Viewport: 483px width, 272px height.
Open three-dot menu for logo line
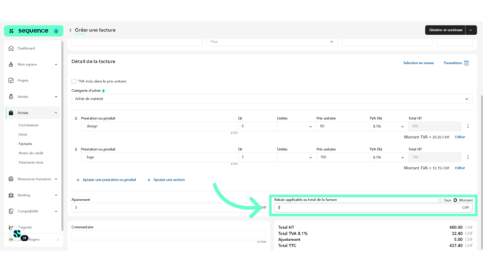[x=468, y=157]
